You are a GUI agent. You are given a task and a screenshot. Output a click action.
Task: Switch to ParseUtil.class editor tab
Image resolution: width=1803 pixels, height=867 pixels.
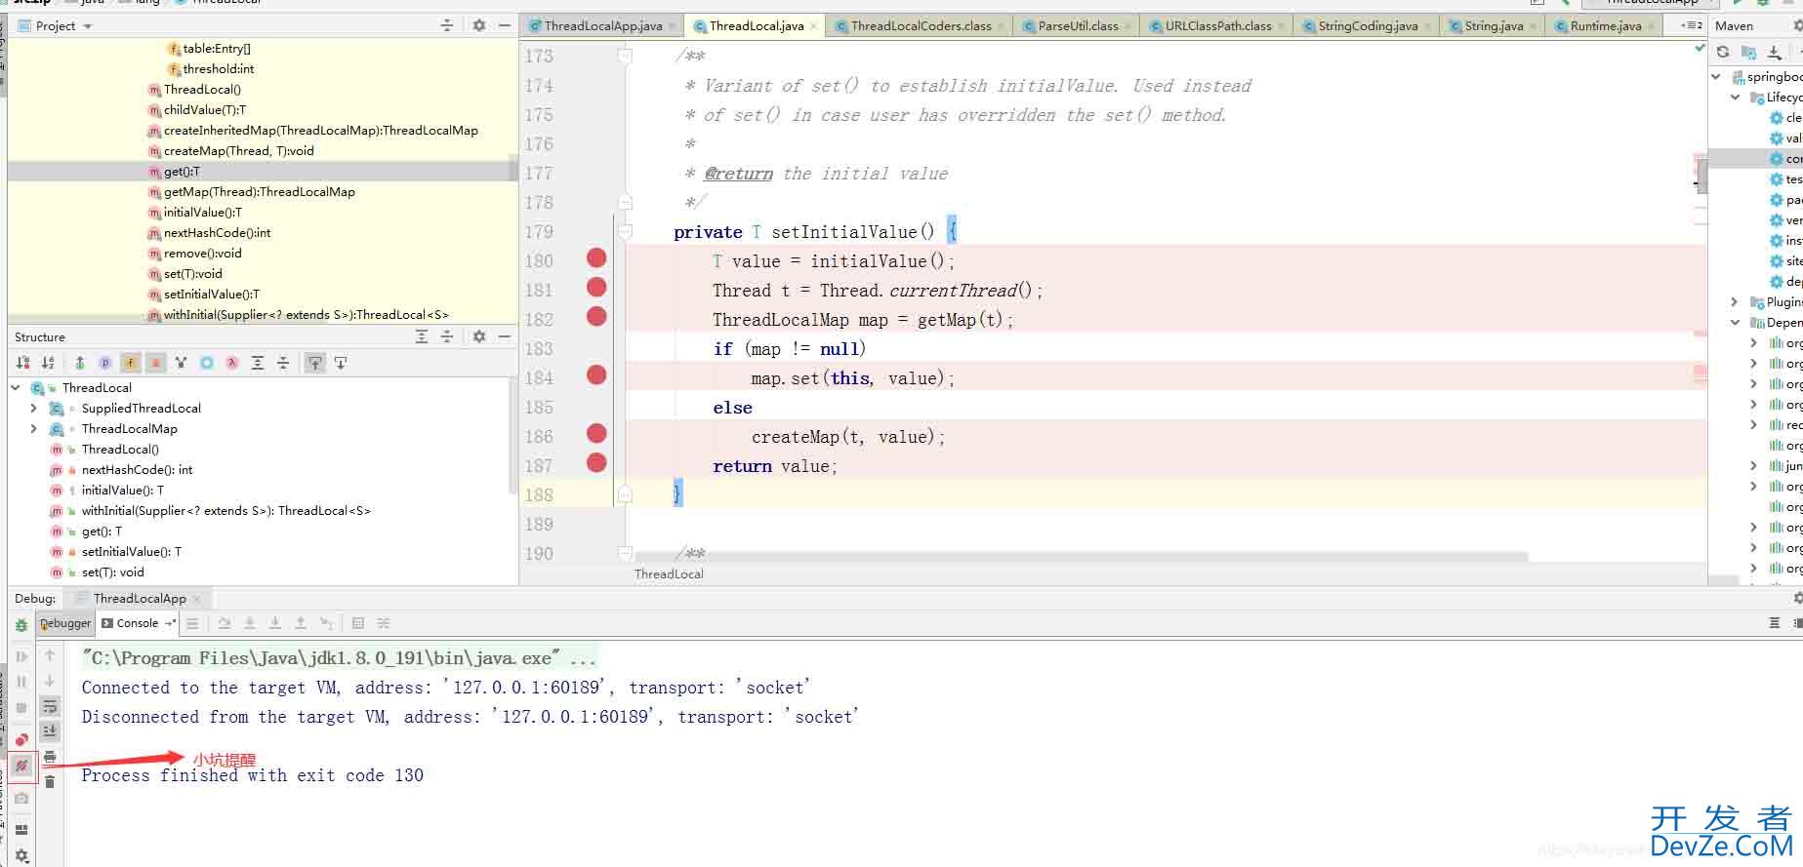[x=1078, y=26]
